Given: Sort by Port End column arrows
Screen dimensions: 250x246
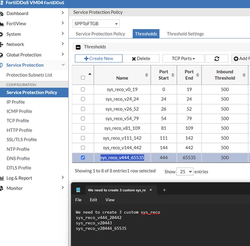Looking at the screenshot, I should (x=198, y=75).
